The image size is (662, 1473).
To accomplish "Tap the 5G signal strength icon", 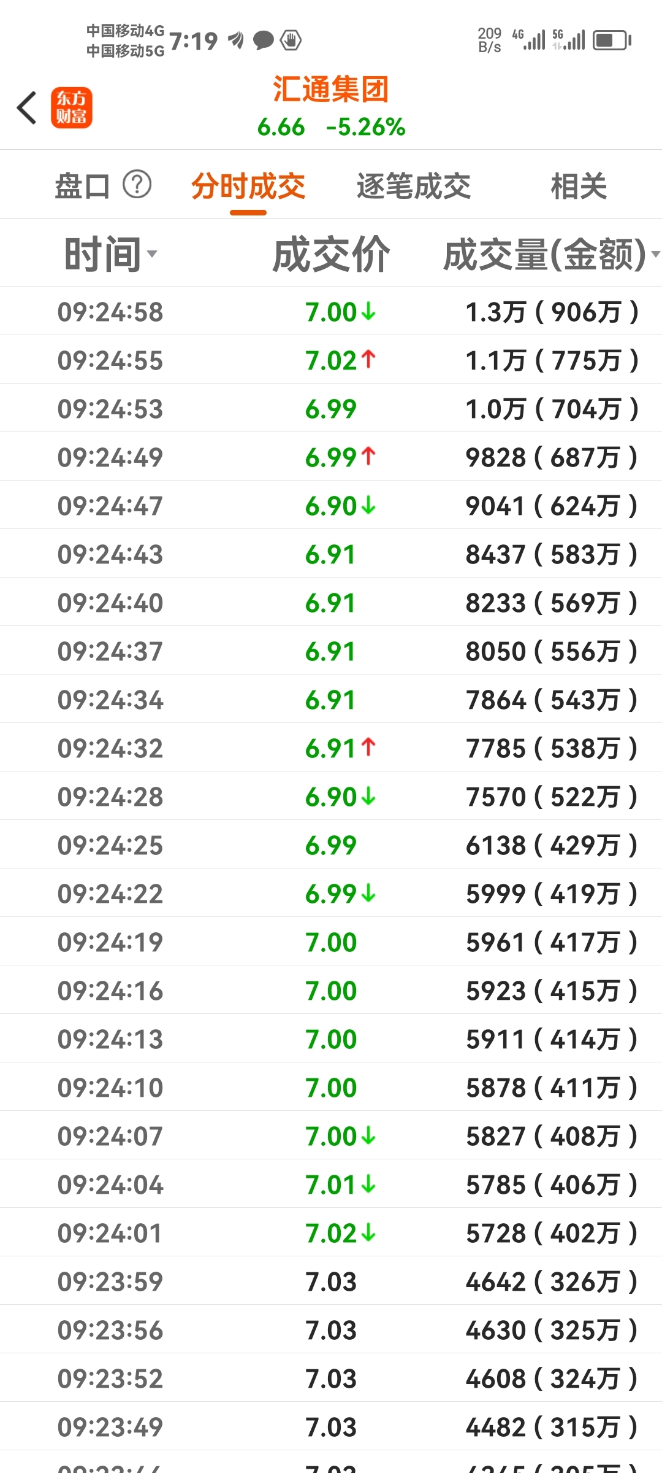I will (568, 40).
